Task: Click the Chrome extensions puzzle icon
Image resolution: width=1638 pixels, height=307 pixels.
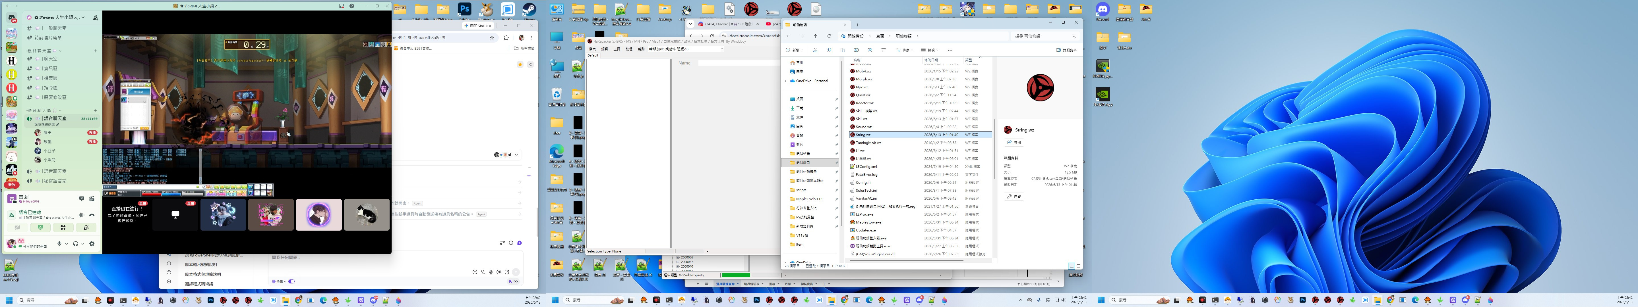Action: (x=506, y=37)
